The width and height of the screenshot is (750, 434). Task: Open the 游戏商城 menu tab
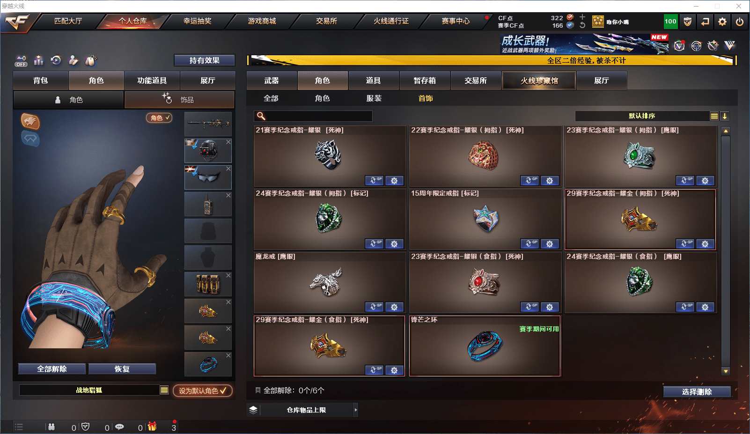click(262, 21)
